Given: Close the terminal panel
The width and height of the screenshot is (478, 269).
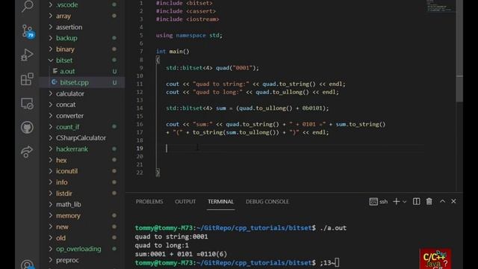Looking at the screenshot, I should point(453,201).
